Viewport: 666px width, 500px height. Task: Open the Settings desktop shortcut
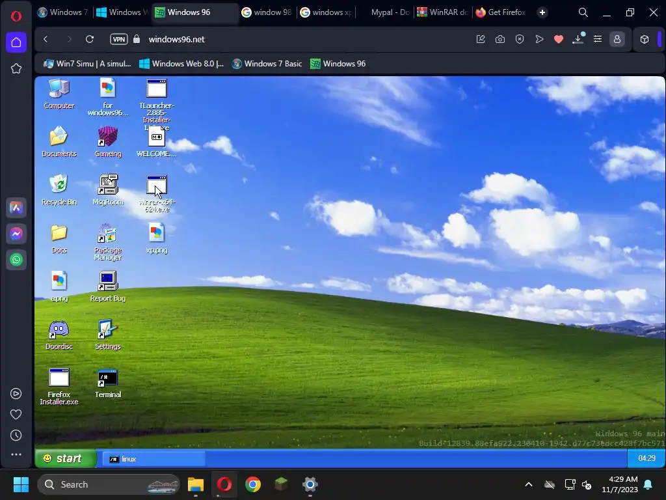[x=108, y=335]
